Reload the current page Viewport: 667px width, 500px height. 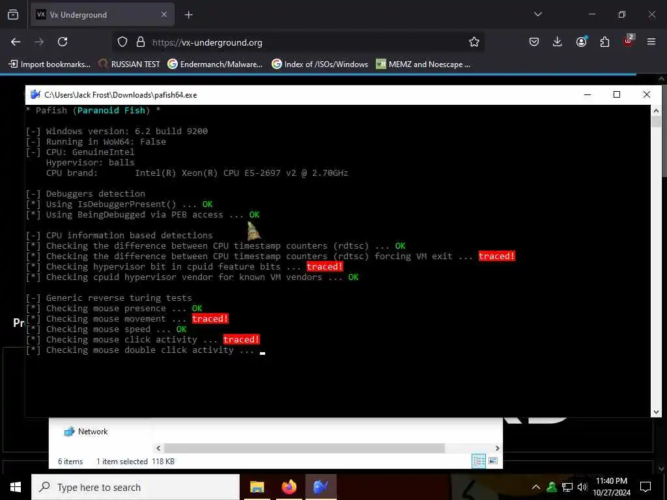63,42
